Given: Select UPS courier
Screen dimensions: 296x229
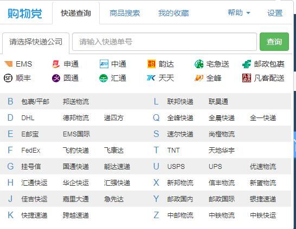Looking at the screenshot, I should pos(215,167).
